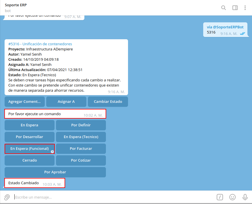Set the ticket status to Cerrado
The image size is (252, 204).
coord(29,160)
